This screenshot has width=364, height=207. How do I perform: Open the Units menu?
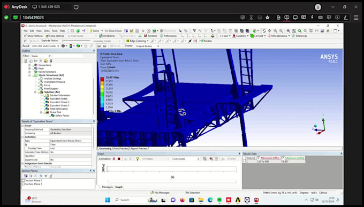click(x=47, y=31)
